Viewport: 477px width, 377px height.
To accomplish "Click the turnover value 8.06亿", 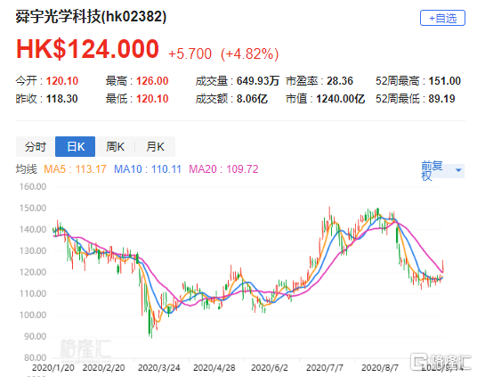I will point(252,99).
